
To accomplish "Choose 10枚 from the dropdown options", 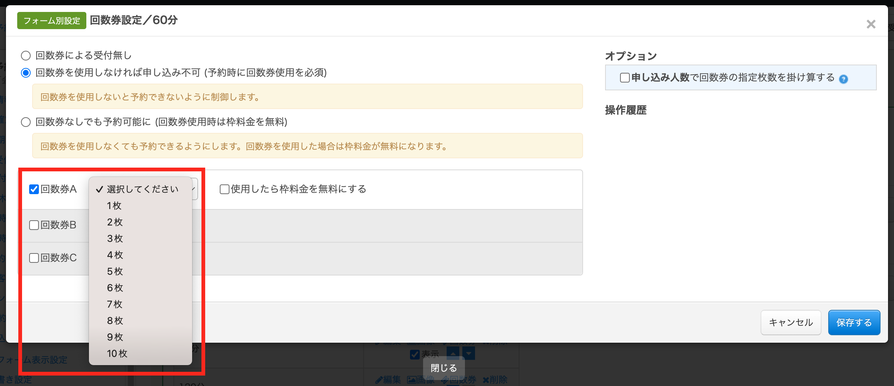I will [x=117, y=354].
